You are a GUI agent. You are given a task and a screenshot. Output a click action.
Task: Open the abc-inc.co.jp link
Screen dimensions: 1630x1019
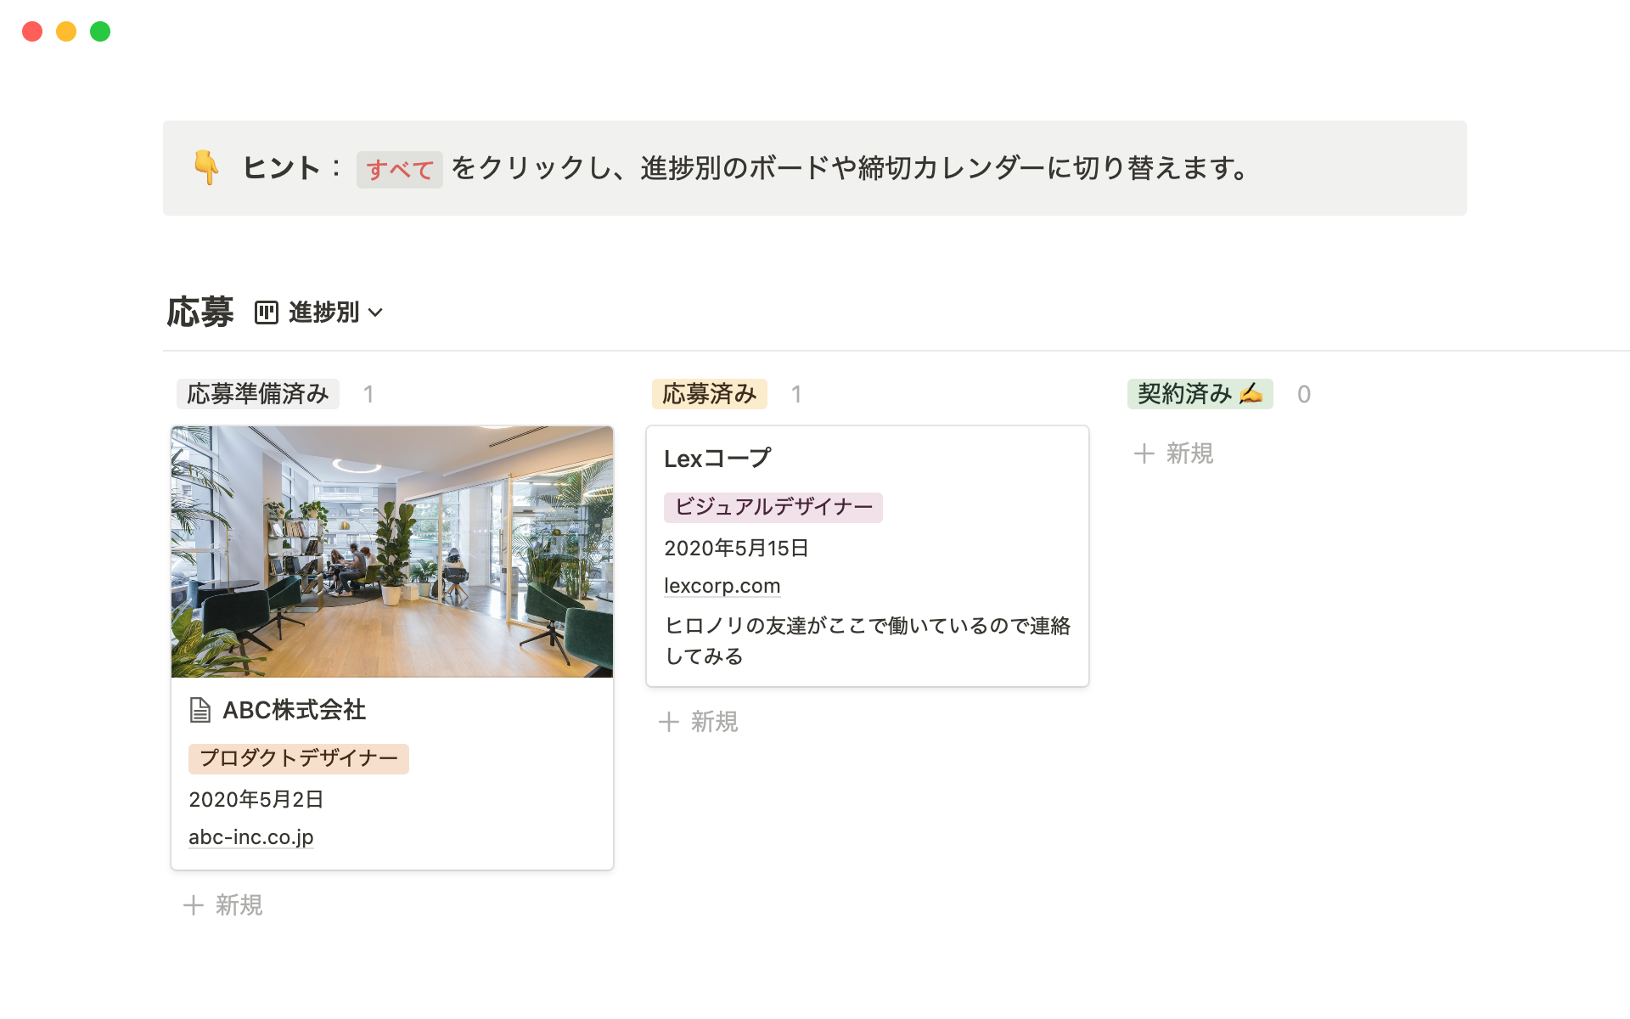pyautogui.click(x=250, y=837)
